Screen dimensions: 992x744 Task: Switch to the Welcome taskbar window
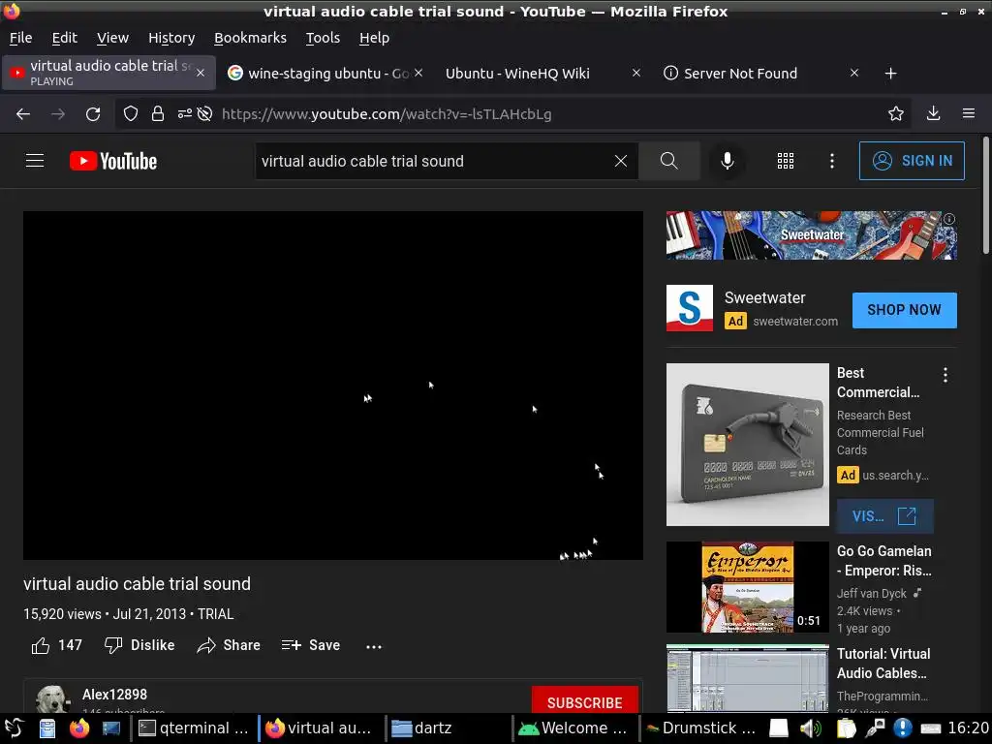(x=573, y=728)
